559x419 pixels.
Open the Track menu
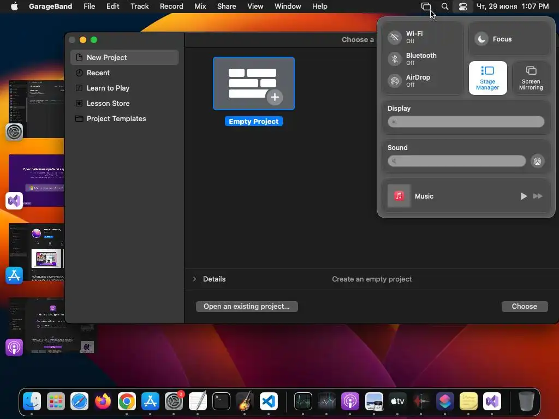click(x=139, y=7)
